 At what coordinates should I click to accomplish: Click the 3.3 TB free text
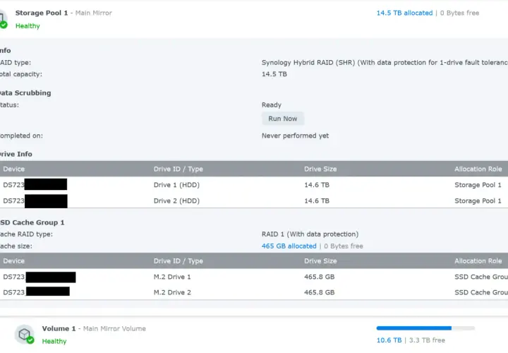click(x=427, y=340)
